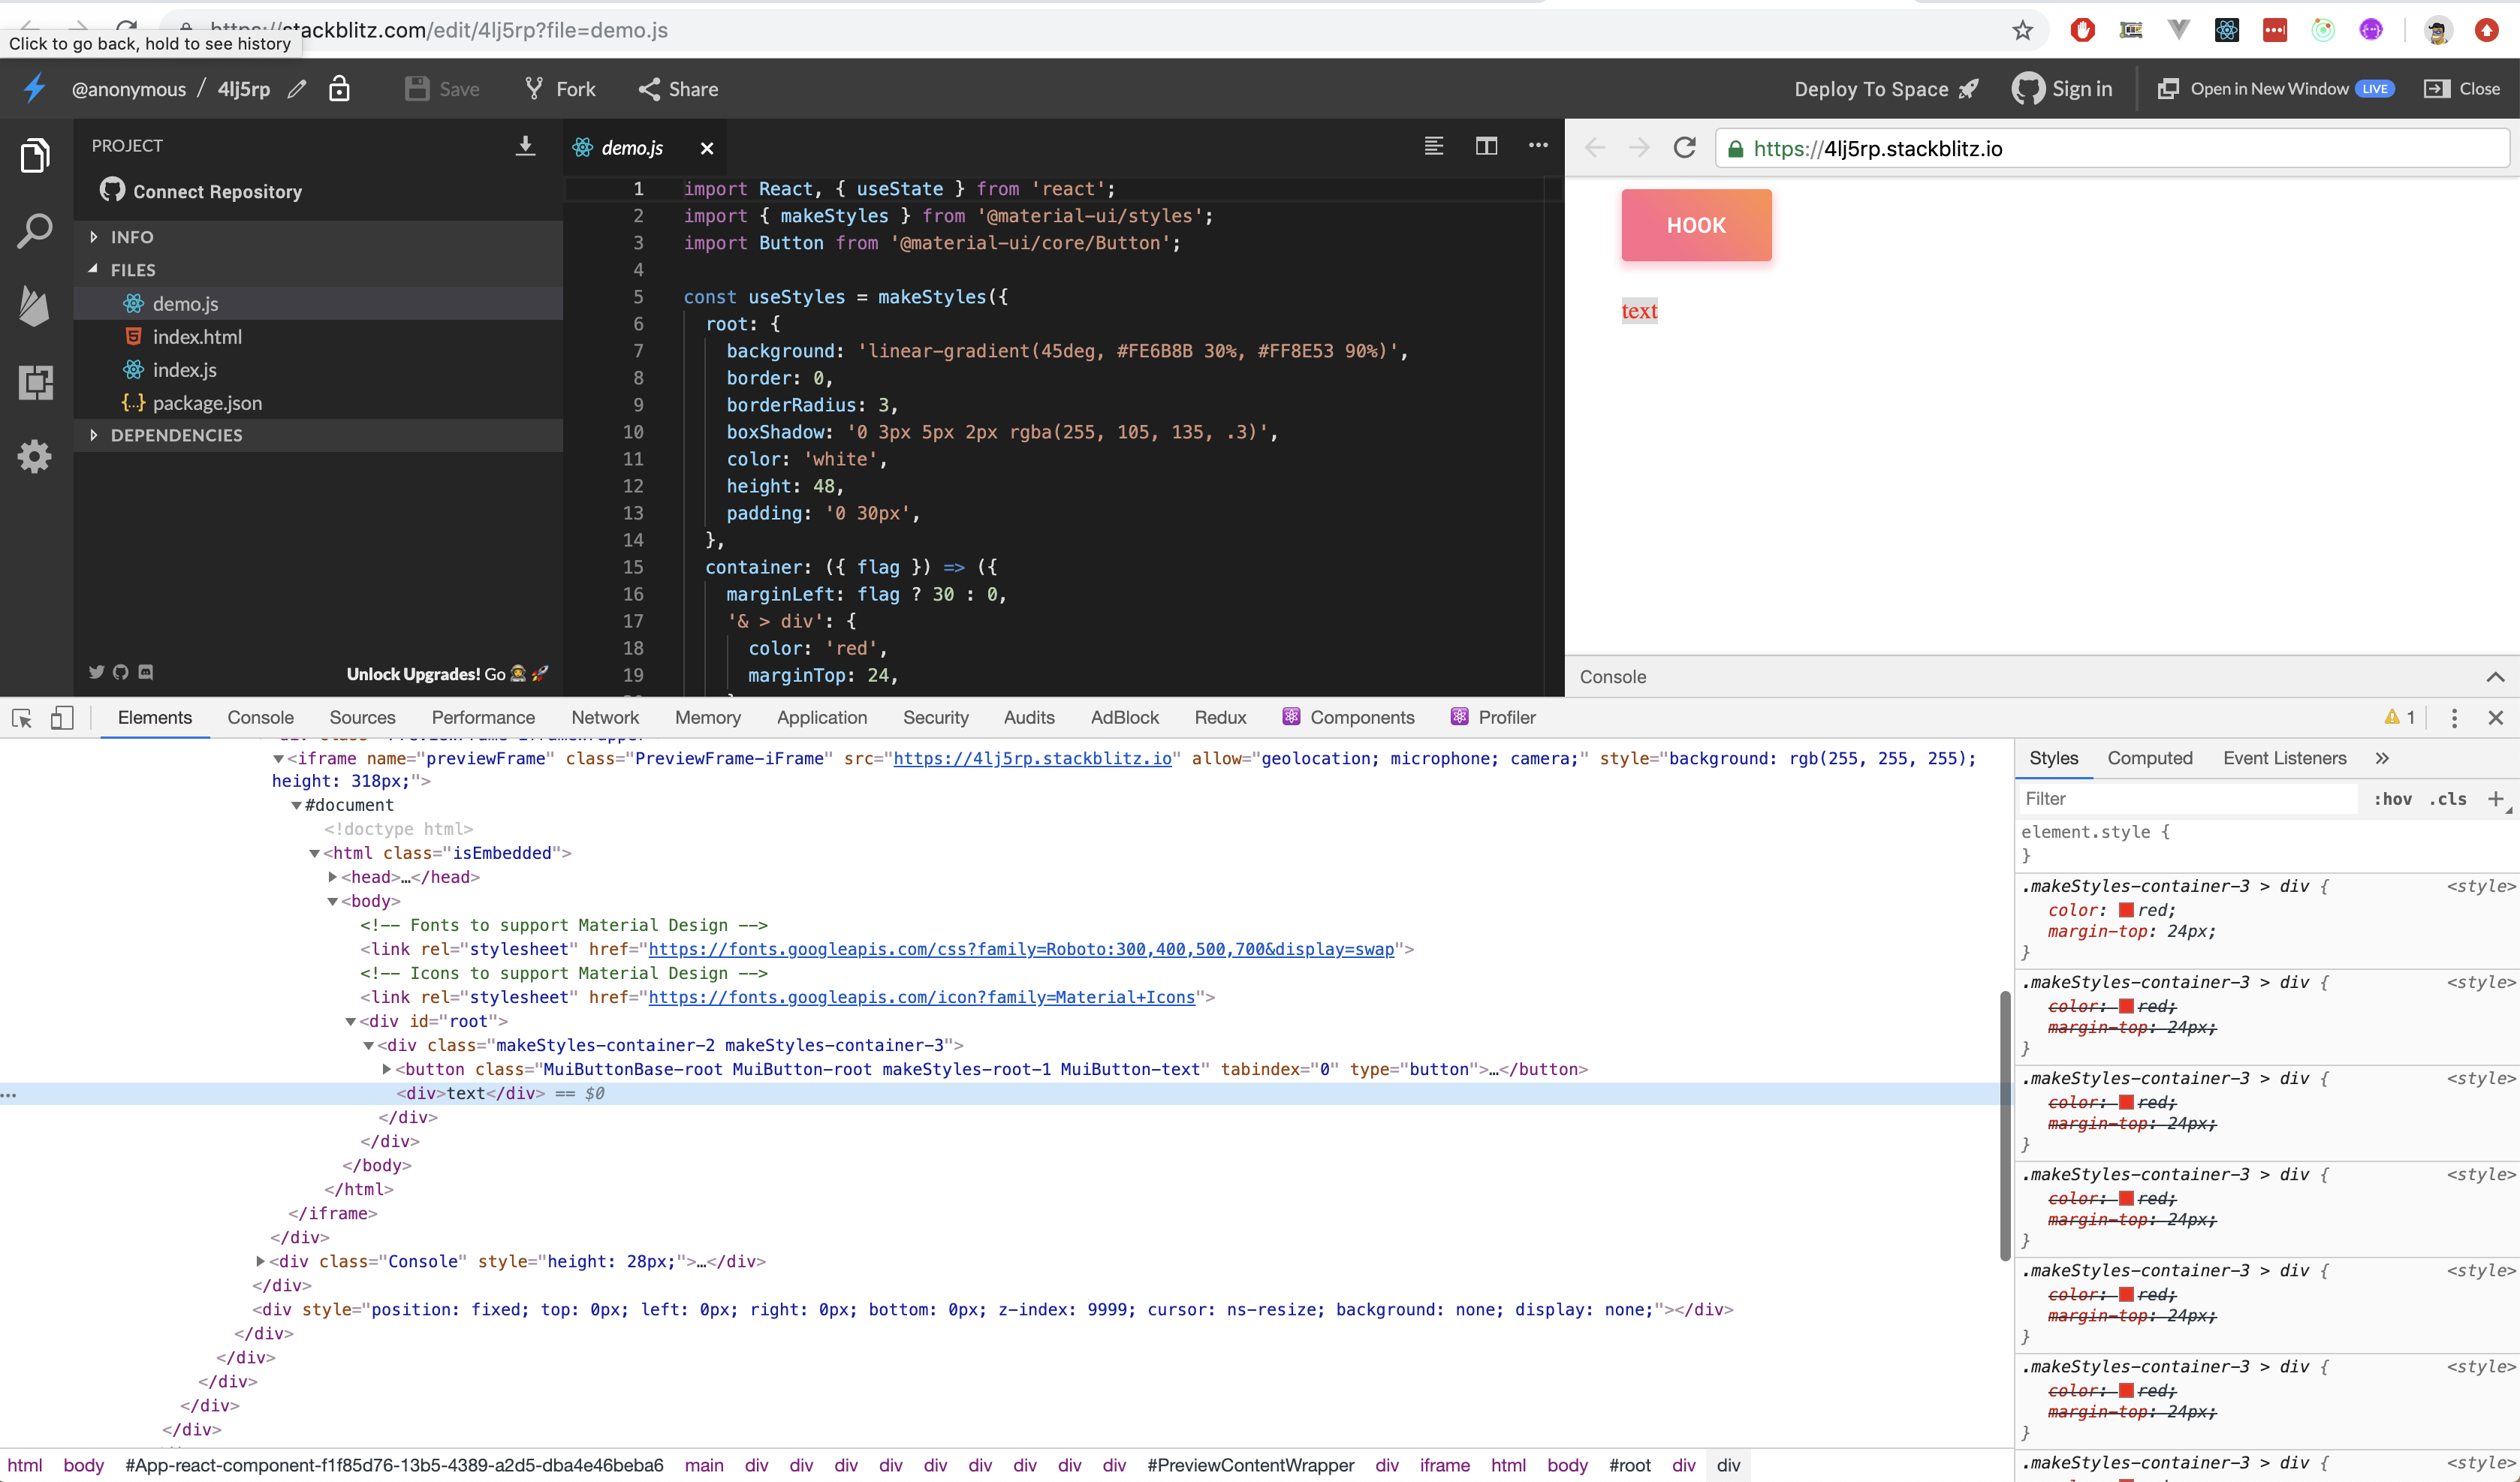Click the styles Filter input field
The image size is (2520, 1482).
(2185, 799)
